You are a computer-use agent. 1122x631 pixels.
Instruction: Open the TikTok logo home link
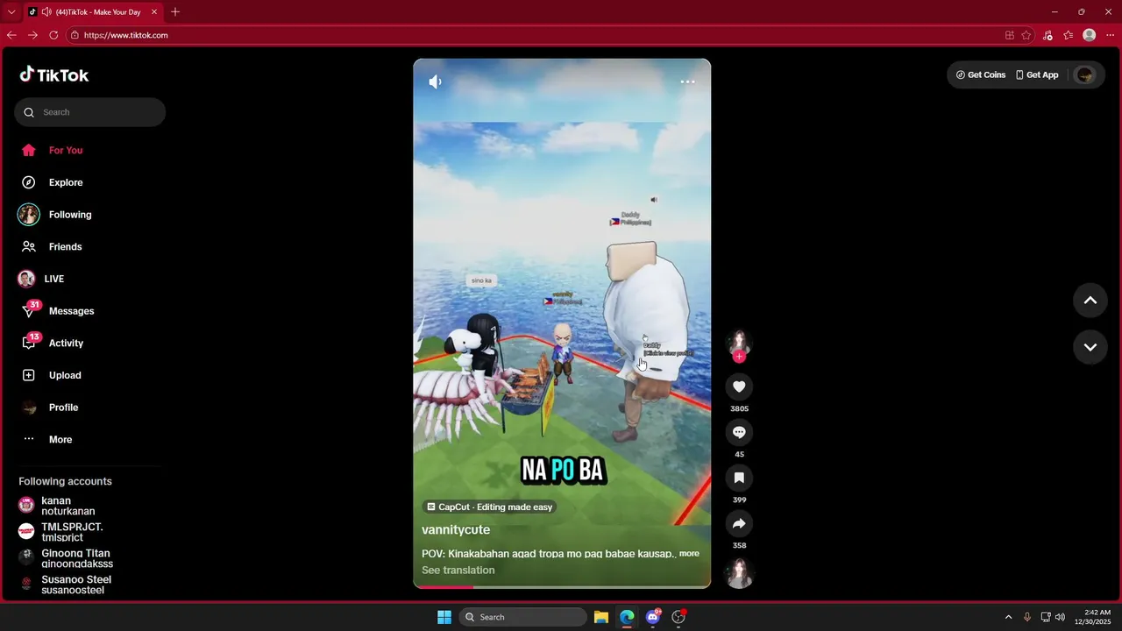point(54,74)
